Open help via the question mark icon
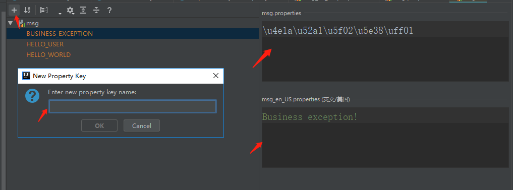This screenshot has height=190, width=513. (109, 10)
